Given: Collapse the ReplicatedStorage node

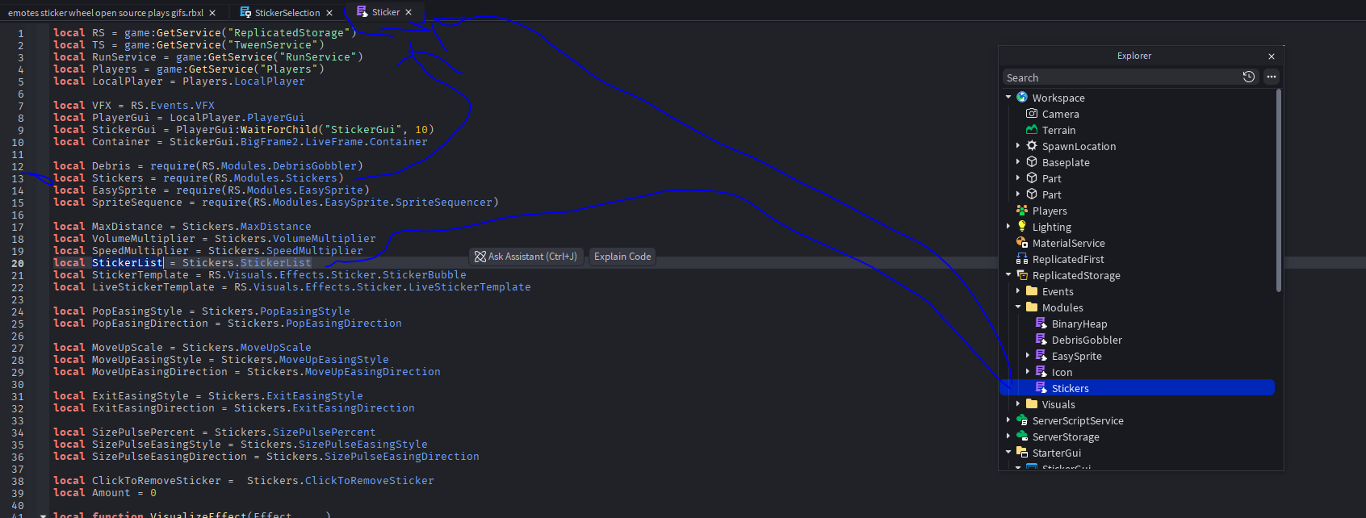Looking at the screenshot, I should coord(1008,275).
